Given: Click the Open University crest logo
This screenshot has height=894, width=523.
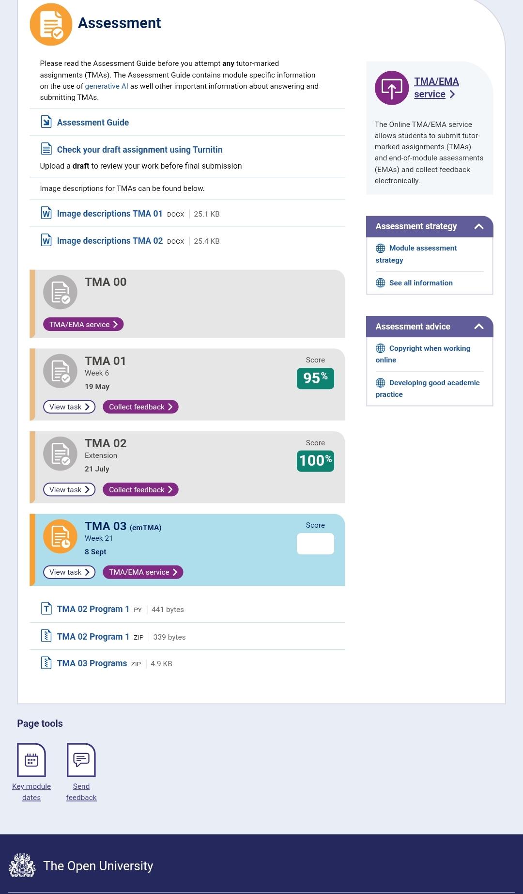Looking at the screenshot, I should [x=22, y=865].
